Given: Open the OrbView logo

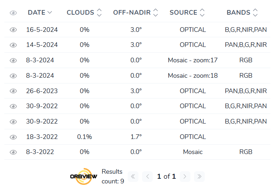Looking at the screenshot, I should (84, 176).
